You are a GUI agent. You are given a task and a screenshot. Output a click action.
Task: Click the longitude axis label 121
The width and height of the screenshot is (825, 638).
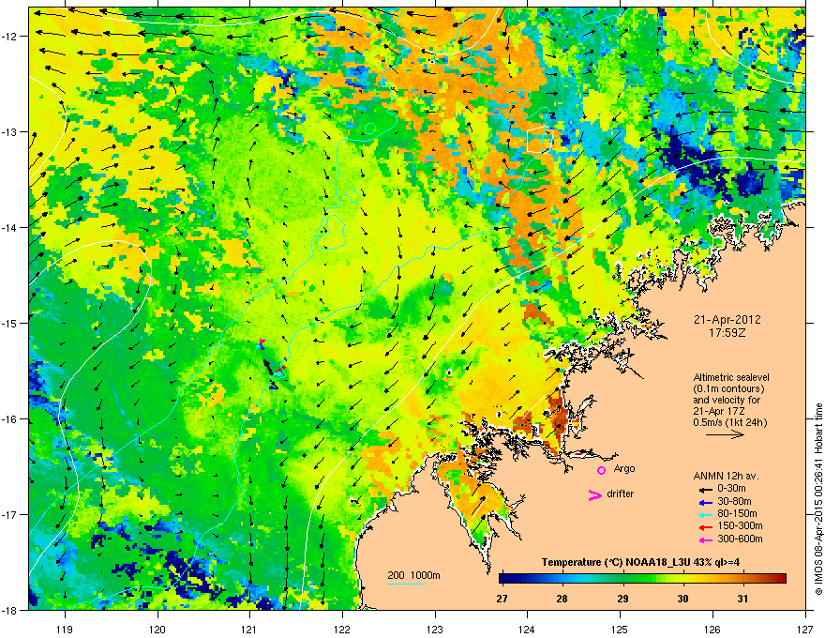[x=250, y=630]
